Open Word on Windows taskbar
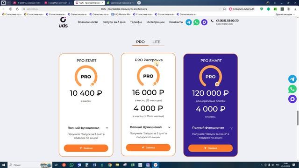The image size is (299, 168). 94,165
